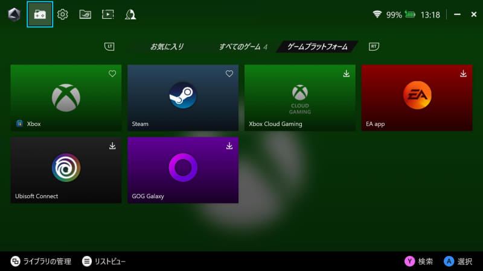Screen dimensions: 483x271
Task: Open the Steam platform tile
Action: click(183, 98)
